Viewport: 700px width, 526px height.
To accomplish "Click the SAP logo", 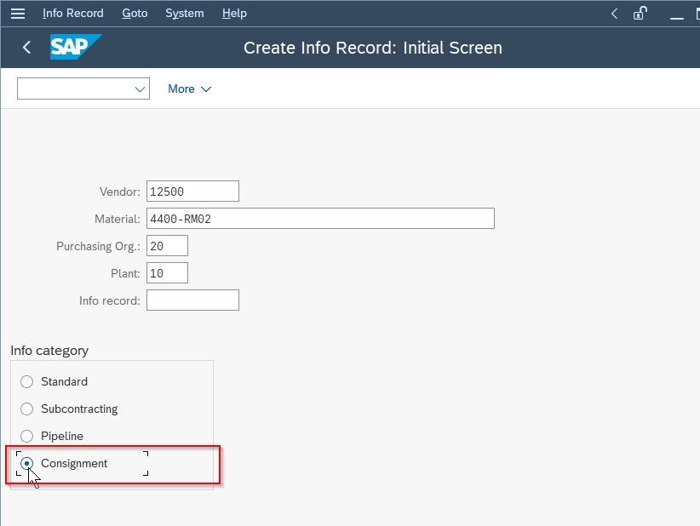I will click(x=76, y=47).
